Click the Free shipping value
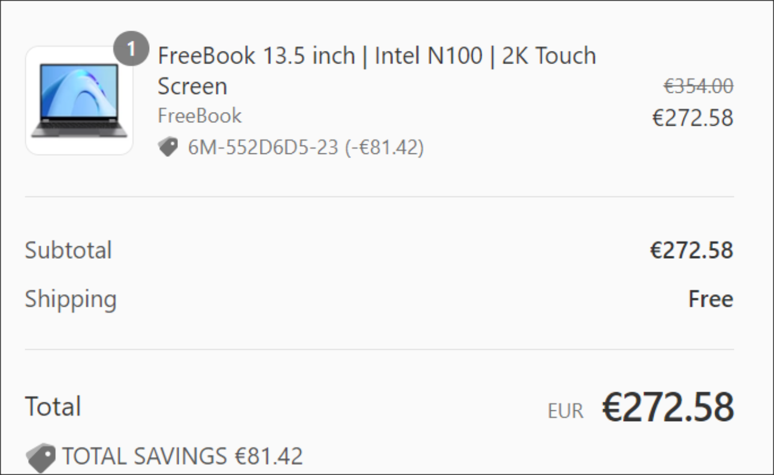The image size is (774, 475). click(x=710, y=299)
